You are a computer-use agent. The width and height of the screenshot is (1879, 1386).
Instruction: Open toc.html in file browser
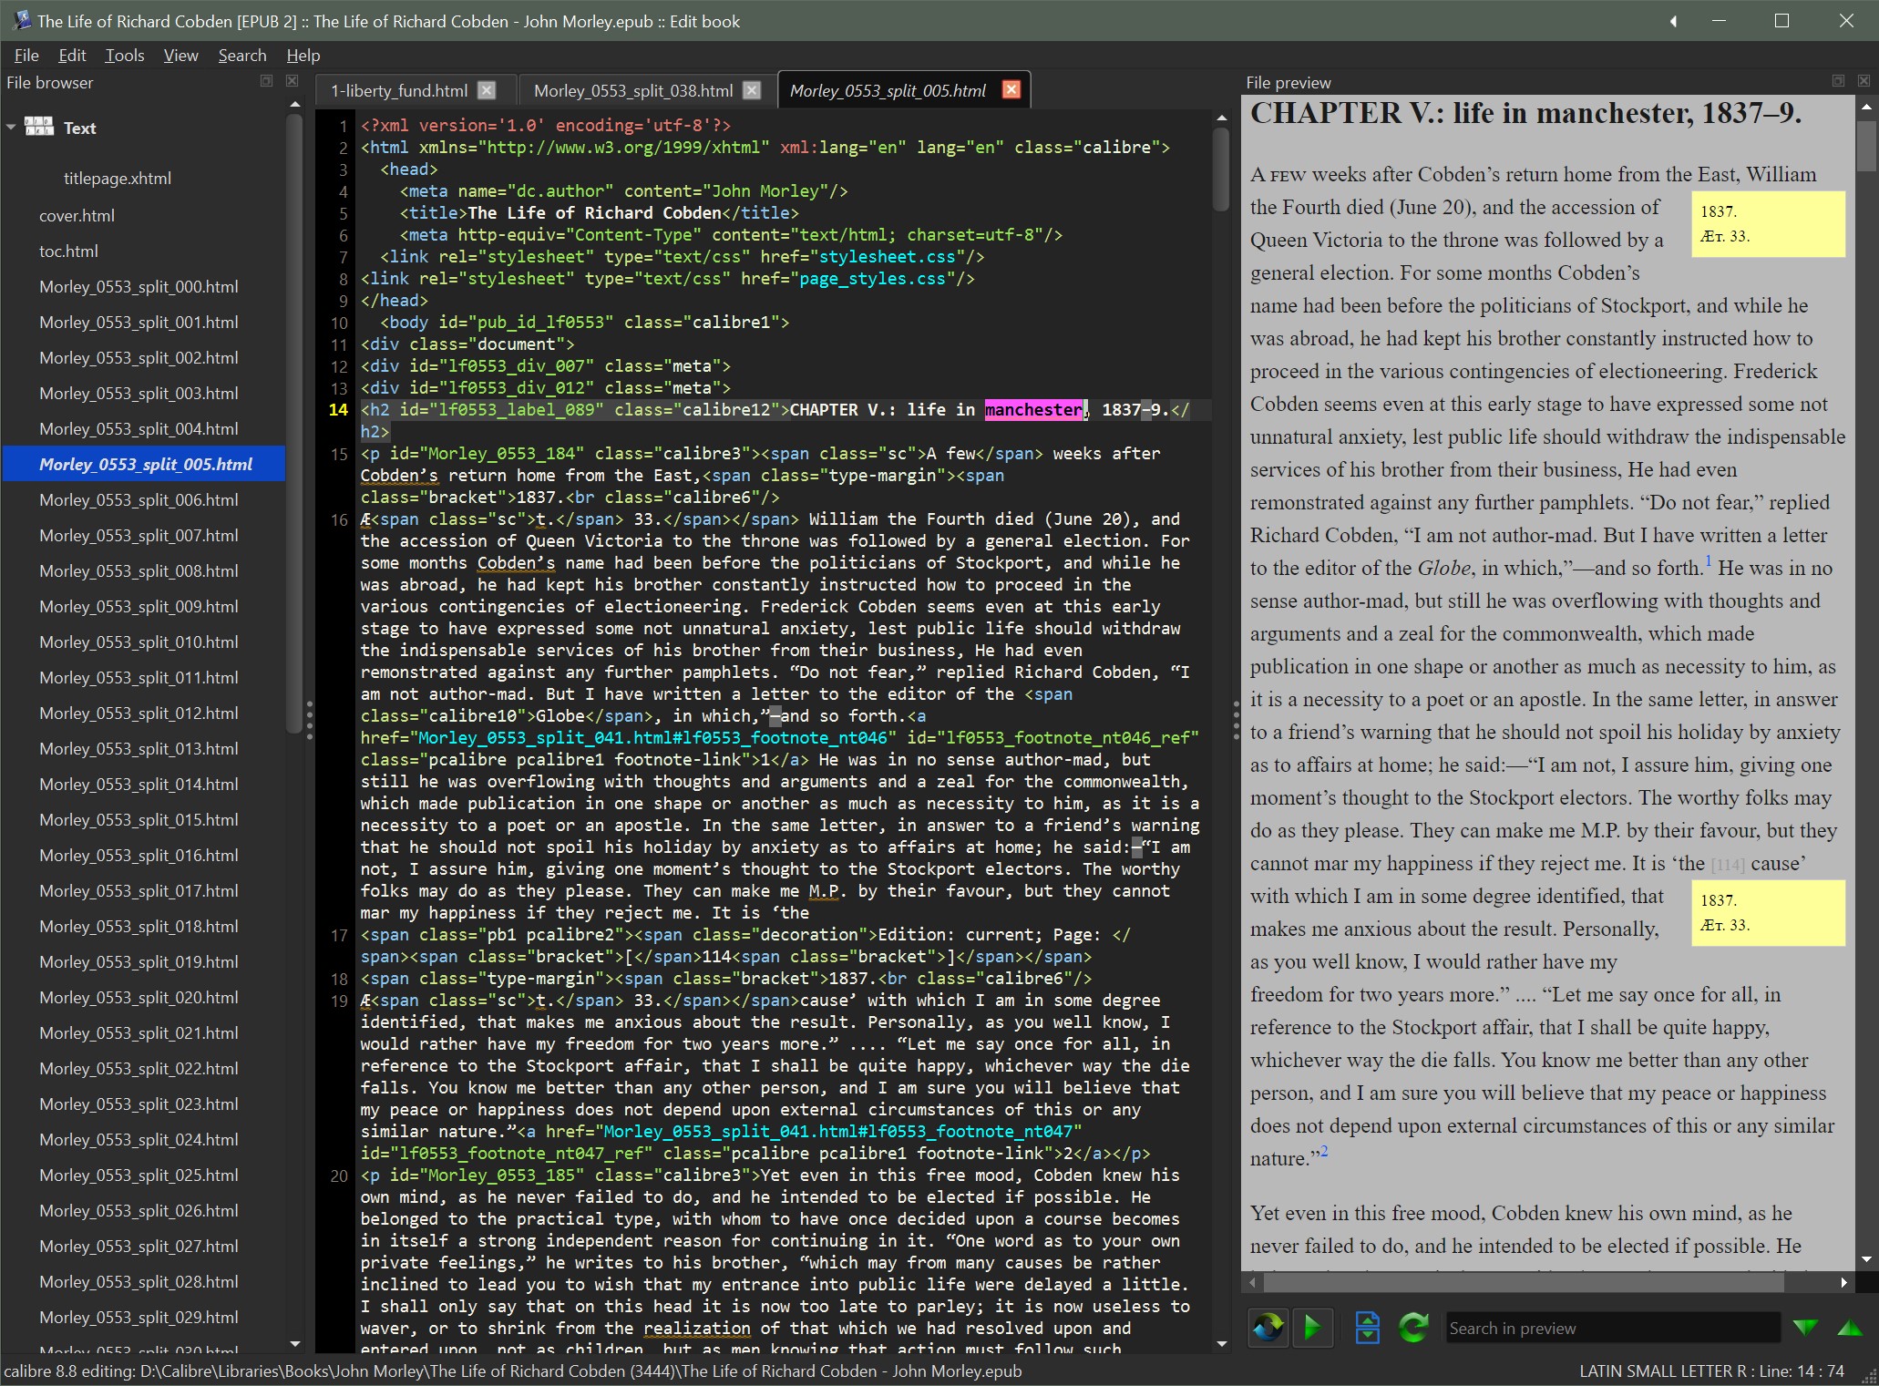[68, 251]
